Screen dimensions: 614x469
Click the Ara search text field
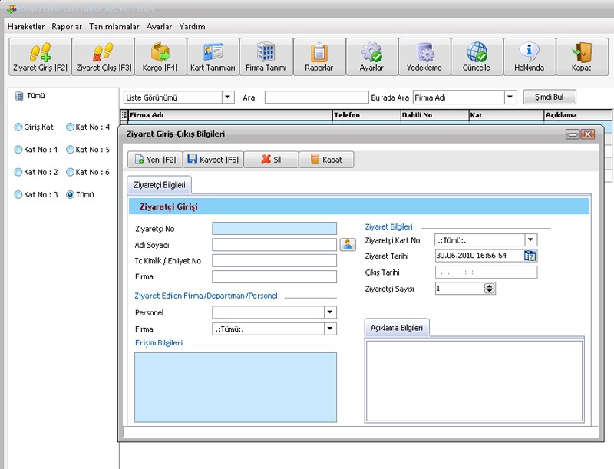(317, 97)
